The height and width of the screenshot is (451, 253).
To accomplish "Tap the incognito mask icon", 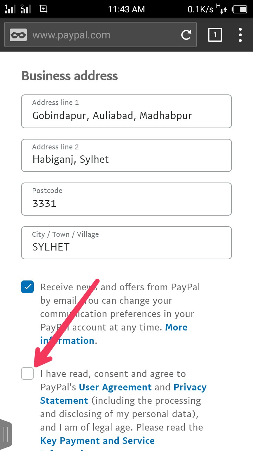I will click(x=18, y=35).
